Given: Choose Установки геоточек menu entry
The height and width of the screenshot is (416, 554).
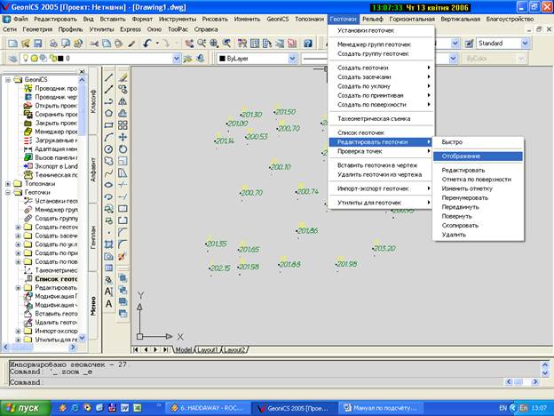Looking at the screenshot, I should click(380, 30).
